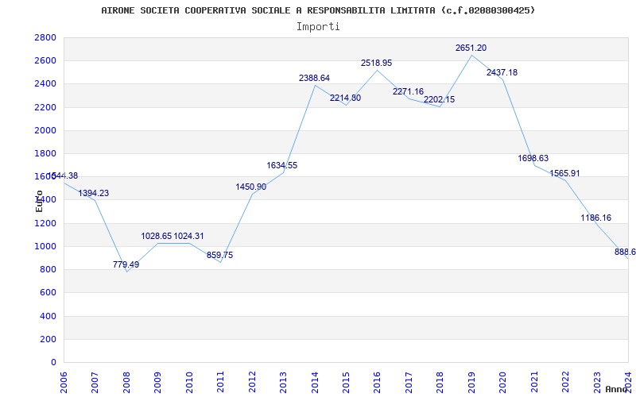This screenshot has width=636, height=397.
Task: Click data label 2271.16 for 2017
Action: pos(408,91)
